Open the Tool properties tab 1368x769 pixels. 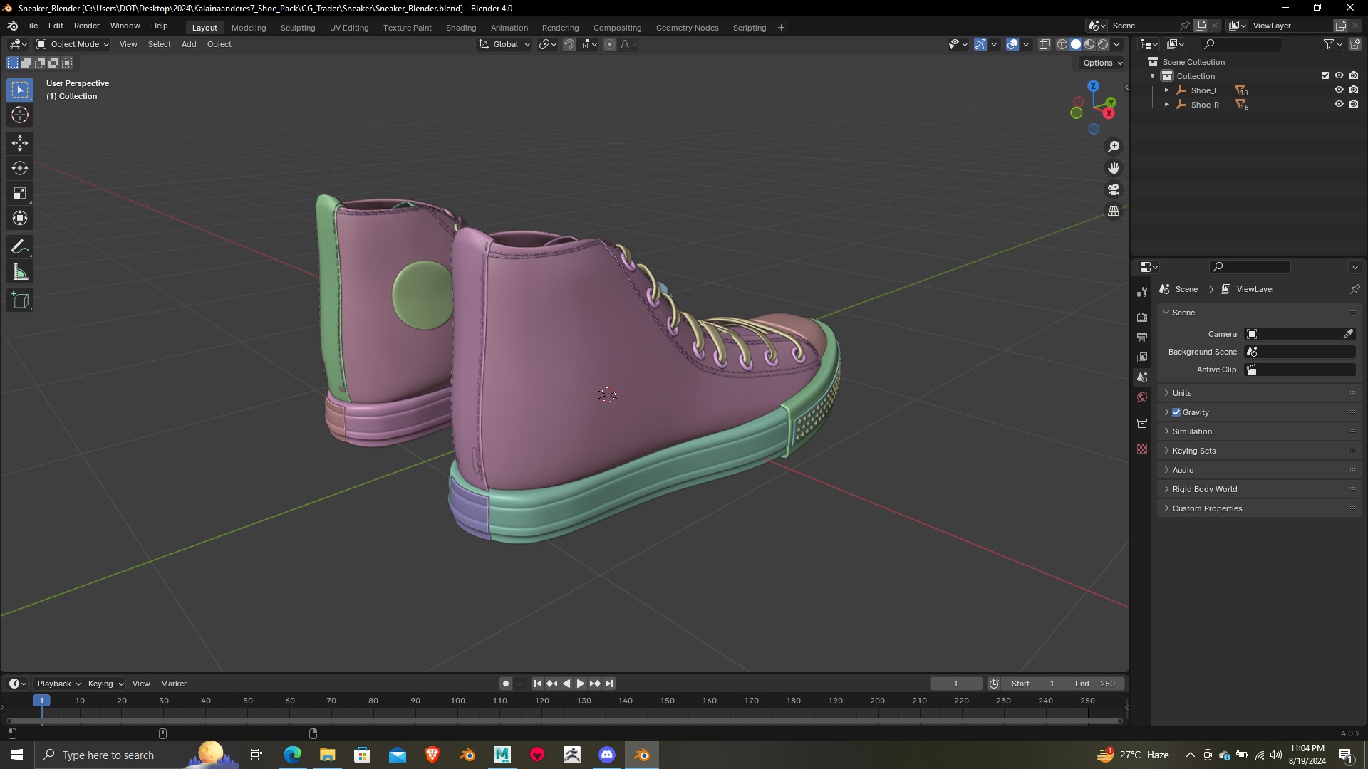point(1142,292)
